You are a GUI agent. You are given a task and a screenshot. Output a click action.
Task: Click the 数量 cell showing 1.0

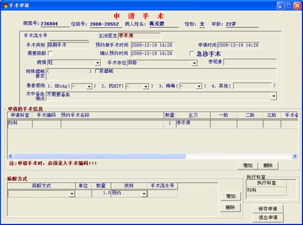point(101,194)
